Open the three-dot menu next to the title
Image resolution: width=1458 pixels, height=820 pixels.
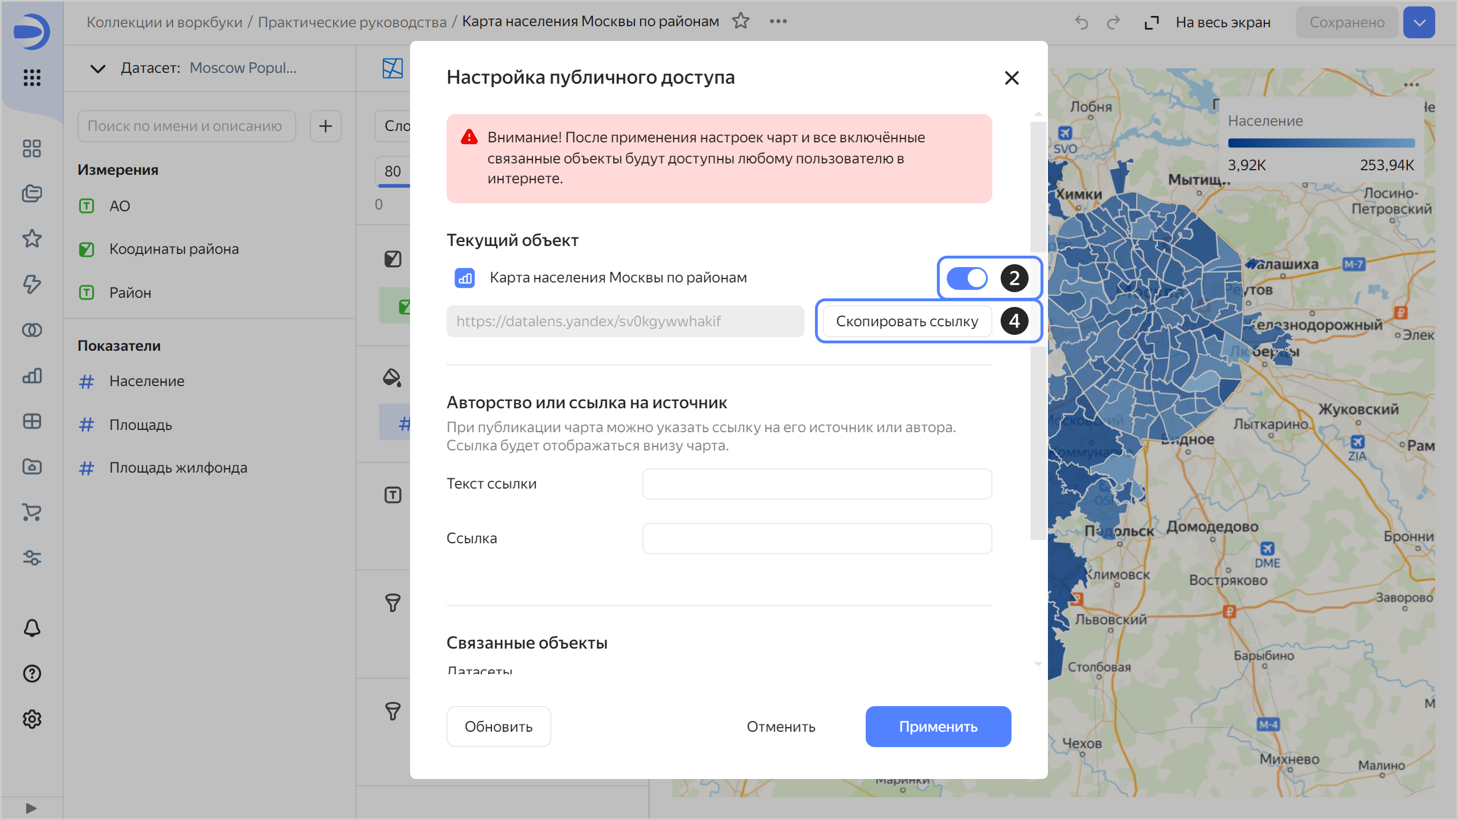(778, 22)
